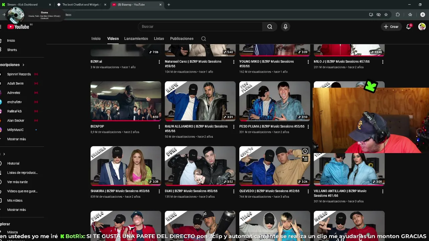Open a new browser tab
This screenshot has width=429, height=241.
coord(169,5)
